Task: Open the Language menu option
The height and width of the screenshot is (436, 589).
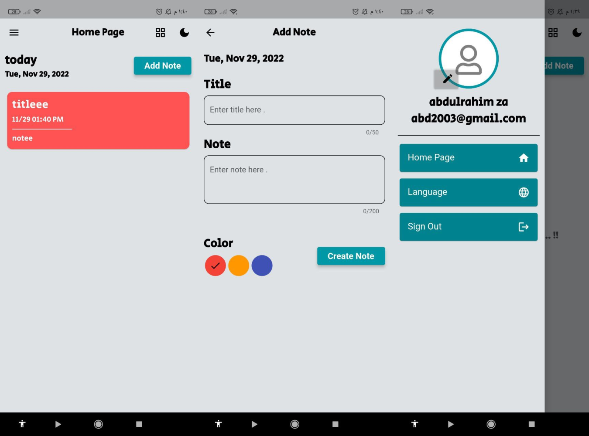Action: coord(468,192)
